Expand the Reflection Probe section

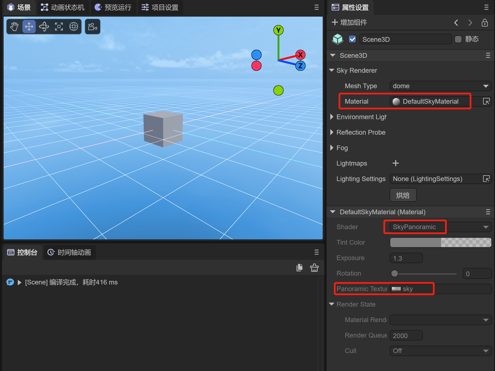tap(332, 132)
